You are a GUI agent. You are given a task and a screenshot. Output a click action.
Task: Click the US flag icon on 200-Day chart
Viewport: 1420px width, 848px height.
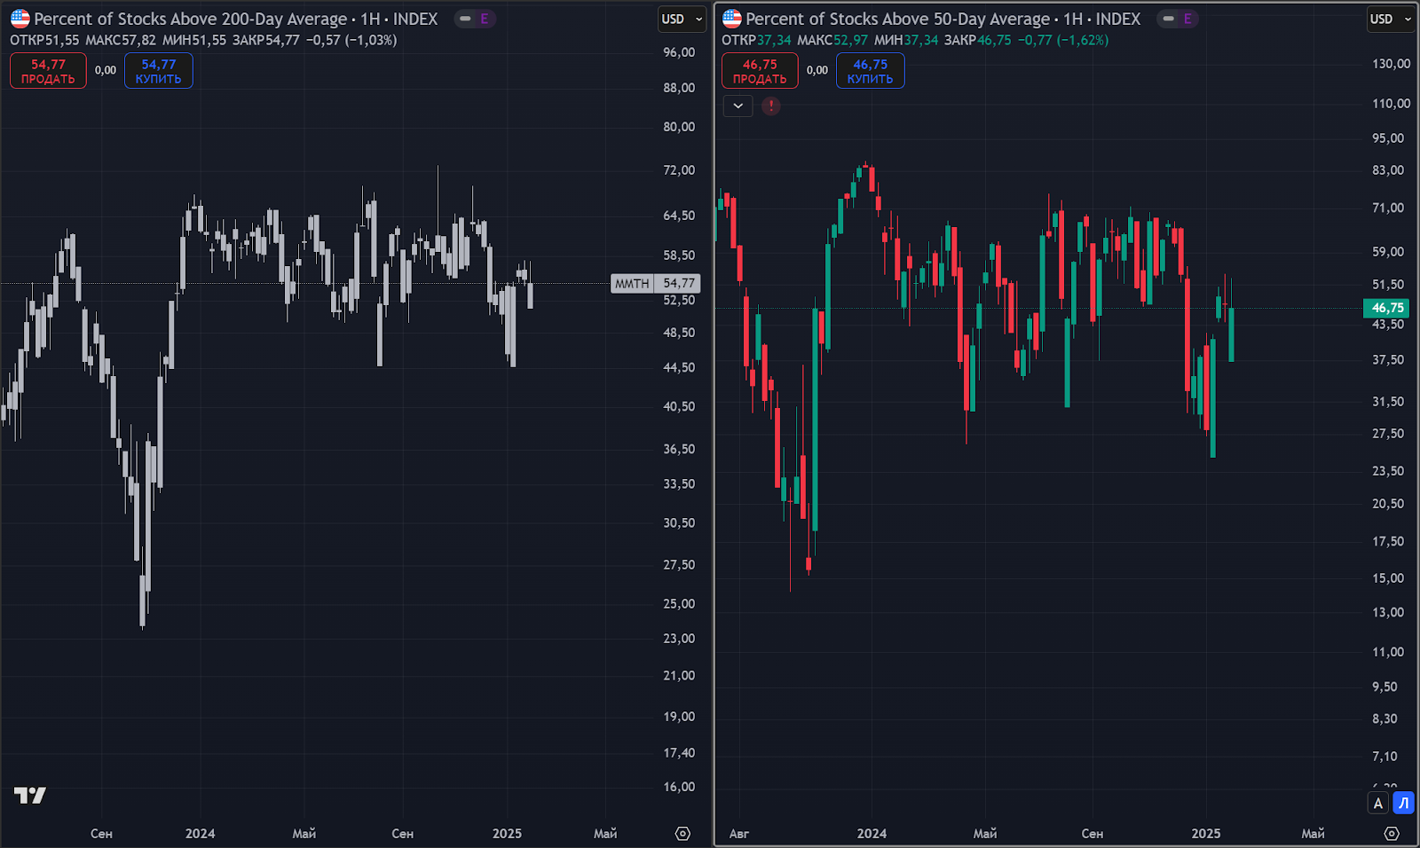(x=20, y=19)
